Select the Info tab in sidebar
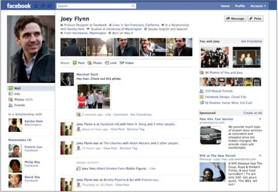The height and width of the screenshot is (192, 278). click(17, 94)
